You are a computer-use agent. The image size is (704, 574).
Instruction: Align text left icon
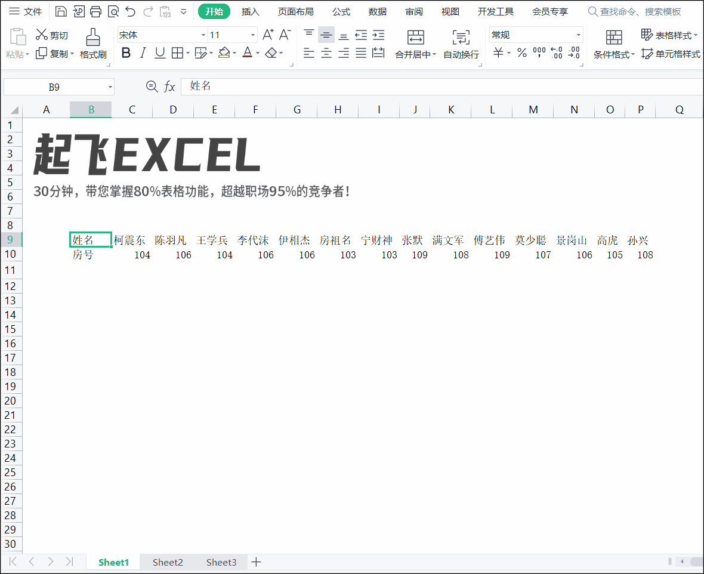click(x=309, y=53)
